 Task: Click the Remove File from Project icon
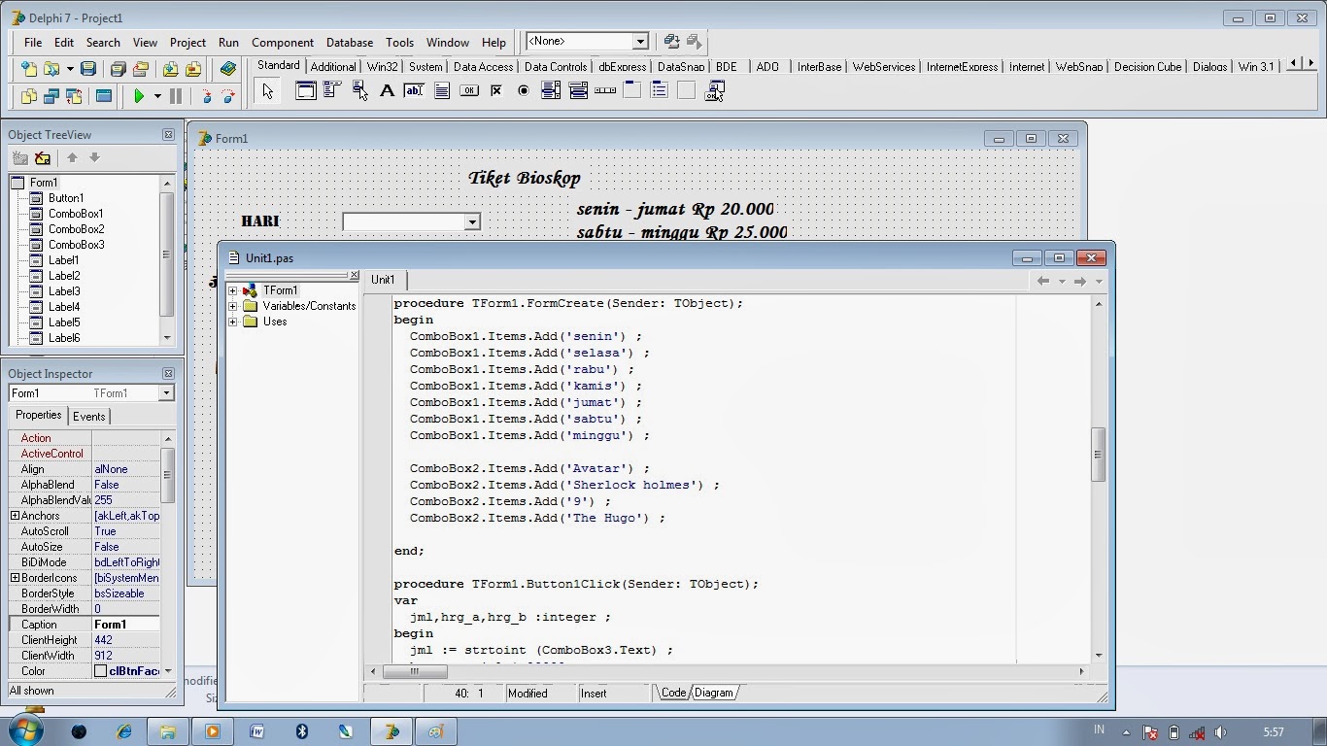(x=193, y=69)
